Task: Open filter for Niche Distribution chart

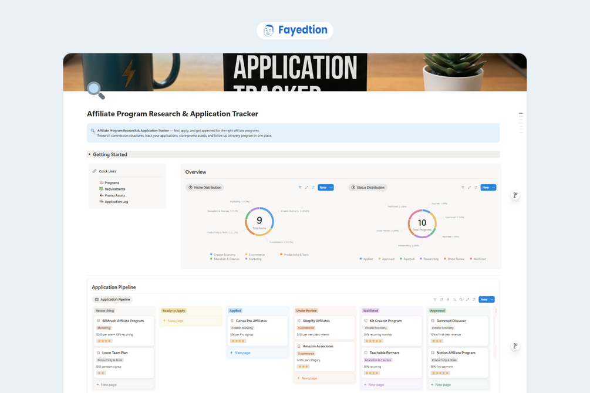Action: (300, 187)
